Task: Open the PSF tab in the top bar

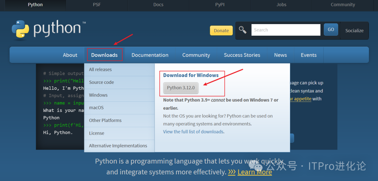Action: point(97,5)
